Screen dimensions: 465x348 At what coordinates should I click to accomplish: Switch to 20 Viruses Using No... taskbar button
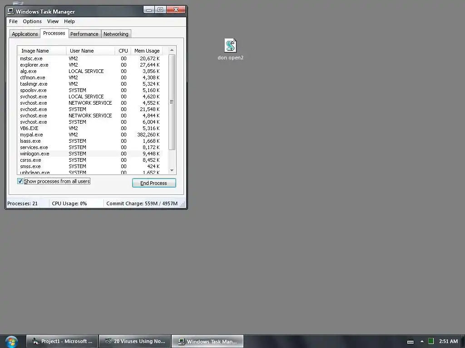(135, 341)
